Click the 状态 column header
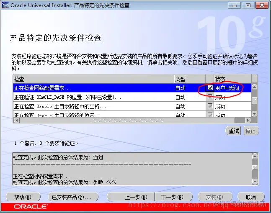Image resolution: width=271 pixels, height=213 pixels. (233, 79)
